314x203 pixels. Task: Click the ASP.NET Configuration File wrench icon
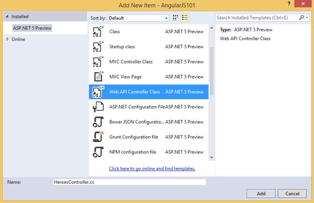[98, 107]
